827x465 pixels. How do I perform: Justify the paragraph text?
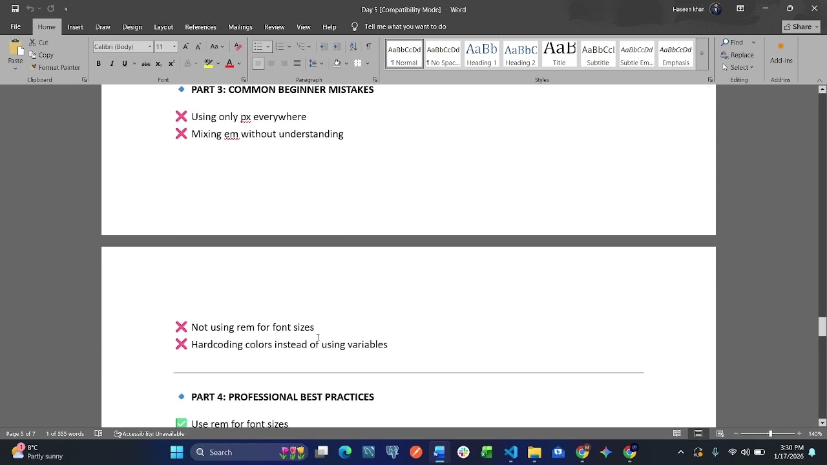click(297, 63)
